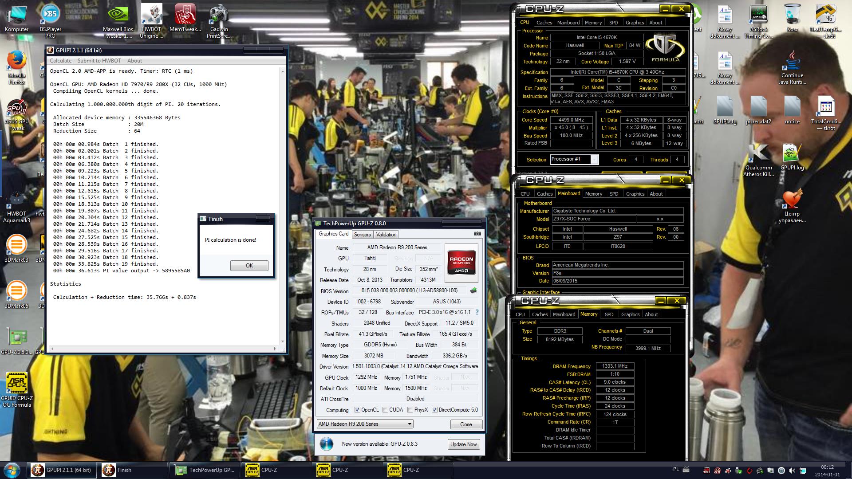Open the About menu in GPUPI
The height and width of the screenshot is (479, 852).
pos(134,61)
